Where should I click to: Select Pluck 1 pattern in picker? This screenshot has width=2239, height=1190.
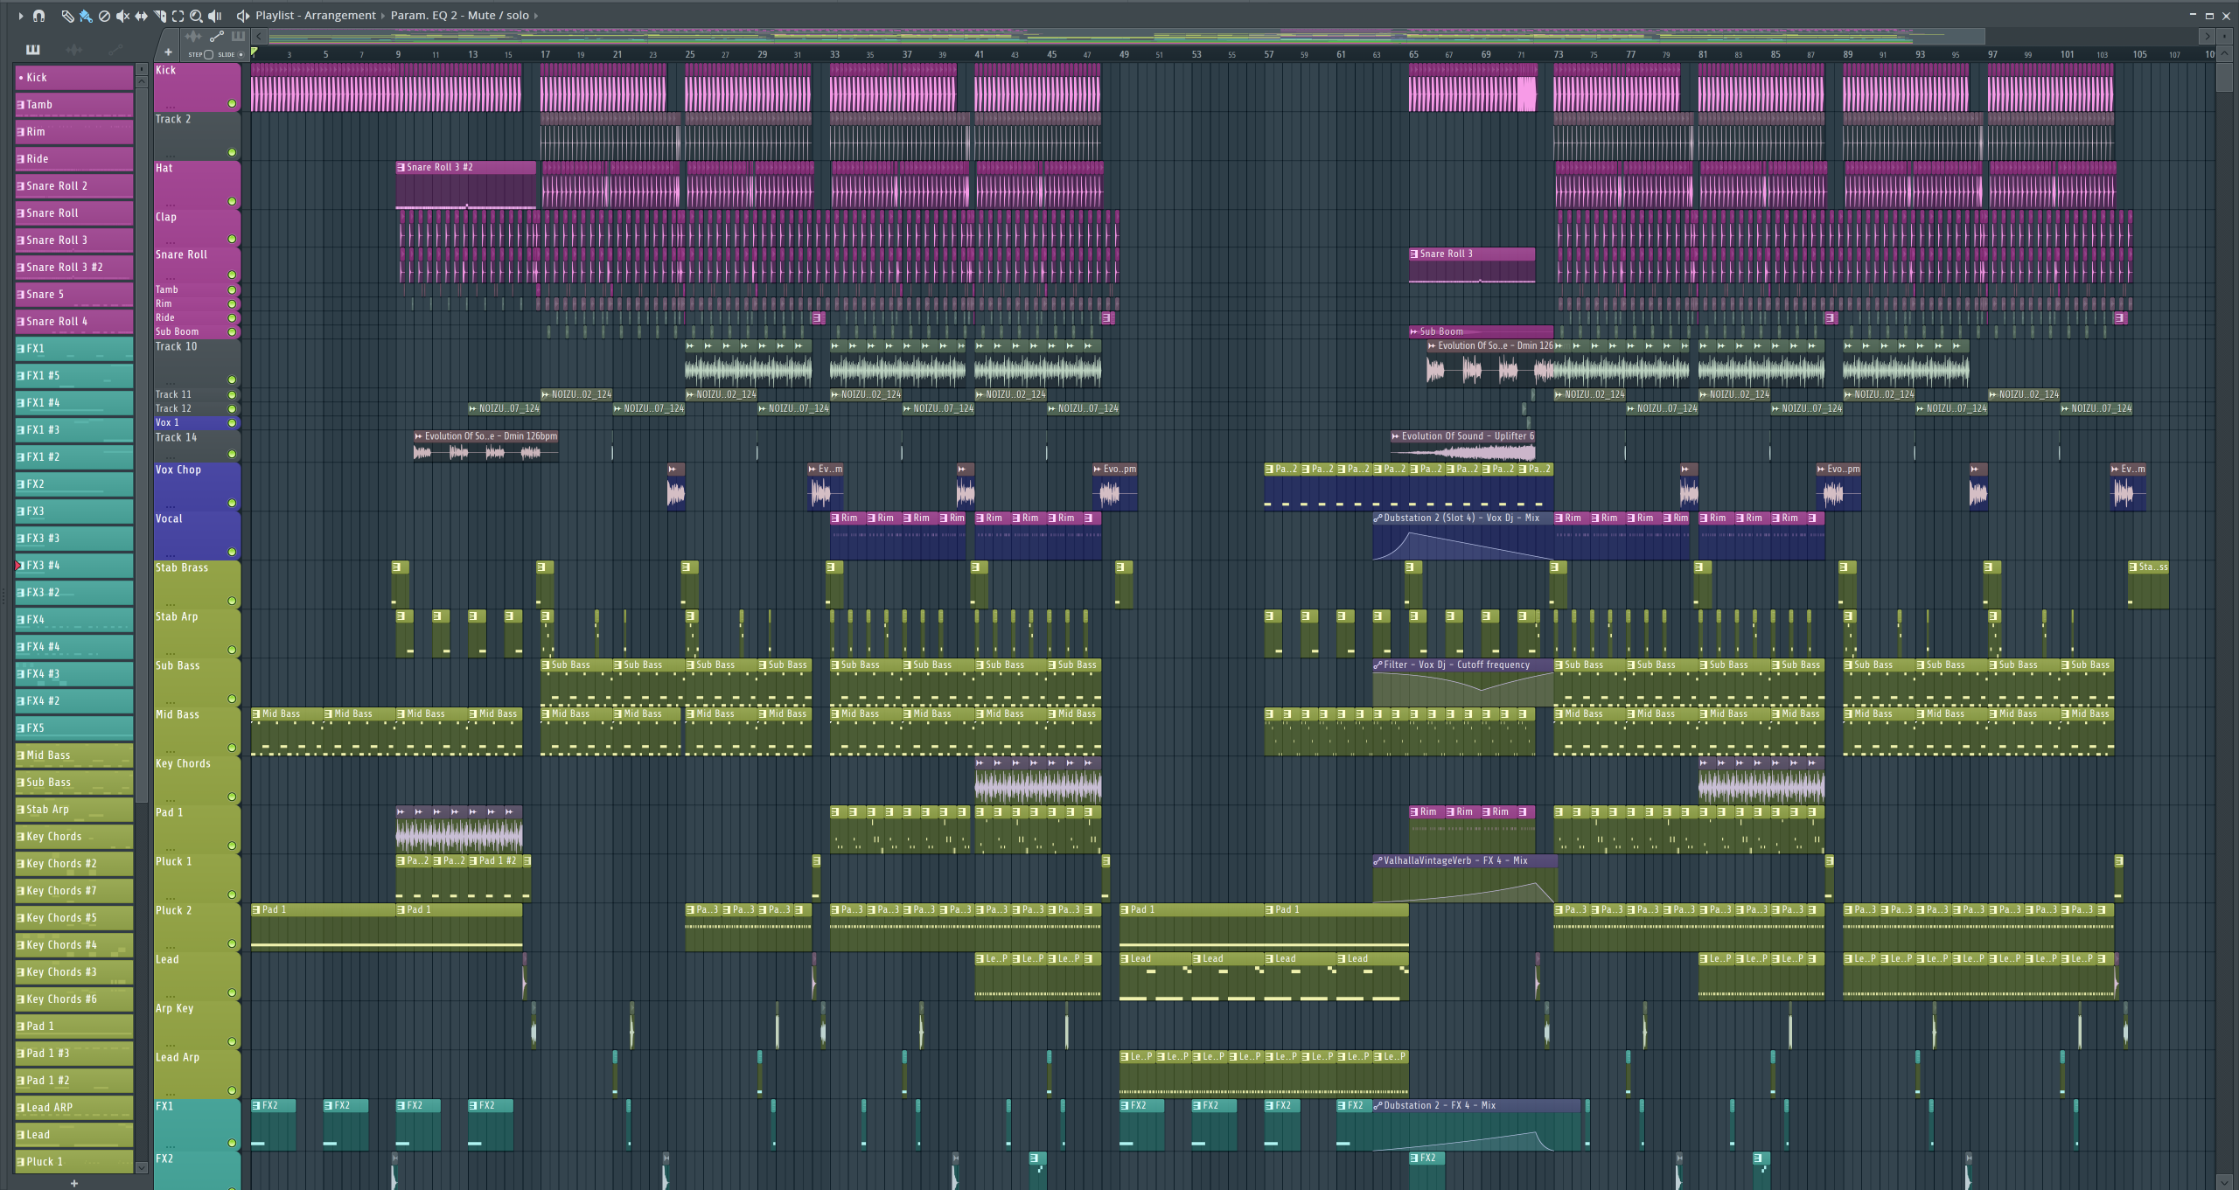tap(74, 1162)
